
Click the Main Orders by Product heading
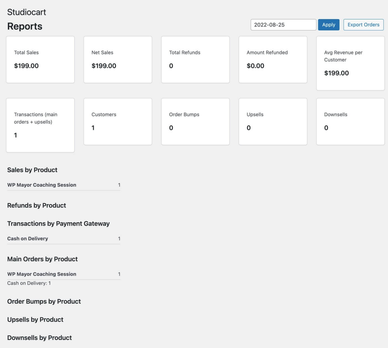coord(42,259)
